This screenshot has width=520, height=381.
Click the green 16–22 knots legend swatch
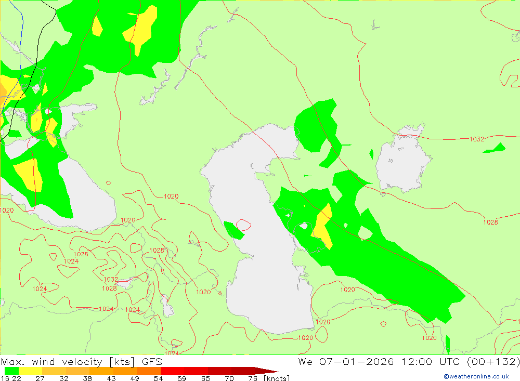click(x=11, y=371)
